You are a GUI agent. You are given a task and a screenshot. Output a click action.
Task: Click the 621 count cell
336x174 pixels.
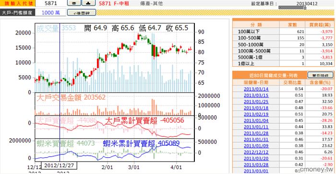coord(300,32)
